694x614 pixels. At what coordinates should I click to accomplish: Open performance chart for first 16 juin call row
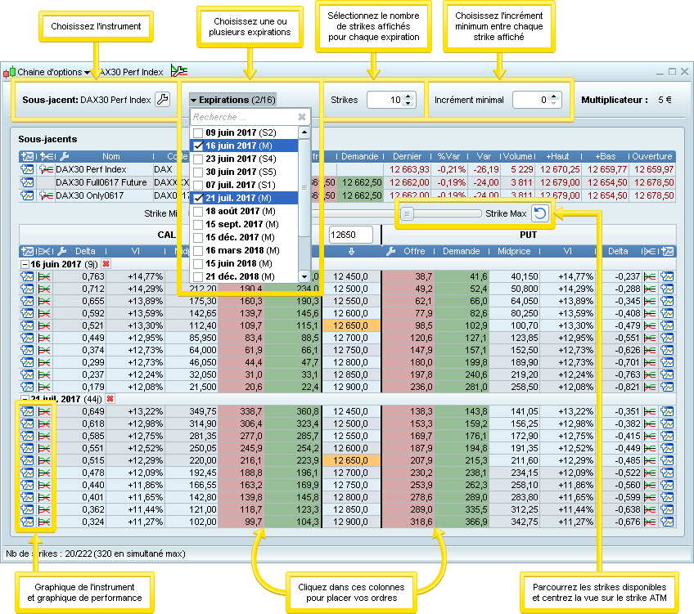(x=43, y=277)
